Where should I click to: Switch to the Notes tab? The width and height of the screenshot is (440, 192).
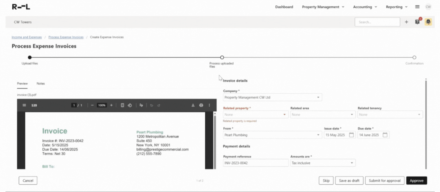(x=40, y=83)
